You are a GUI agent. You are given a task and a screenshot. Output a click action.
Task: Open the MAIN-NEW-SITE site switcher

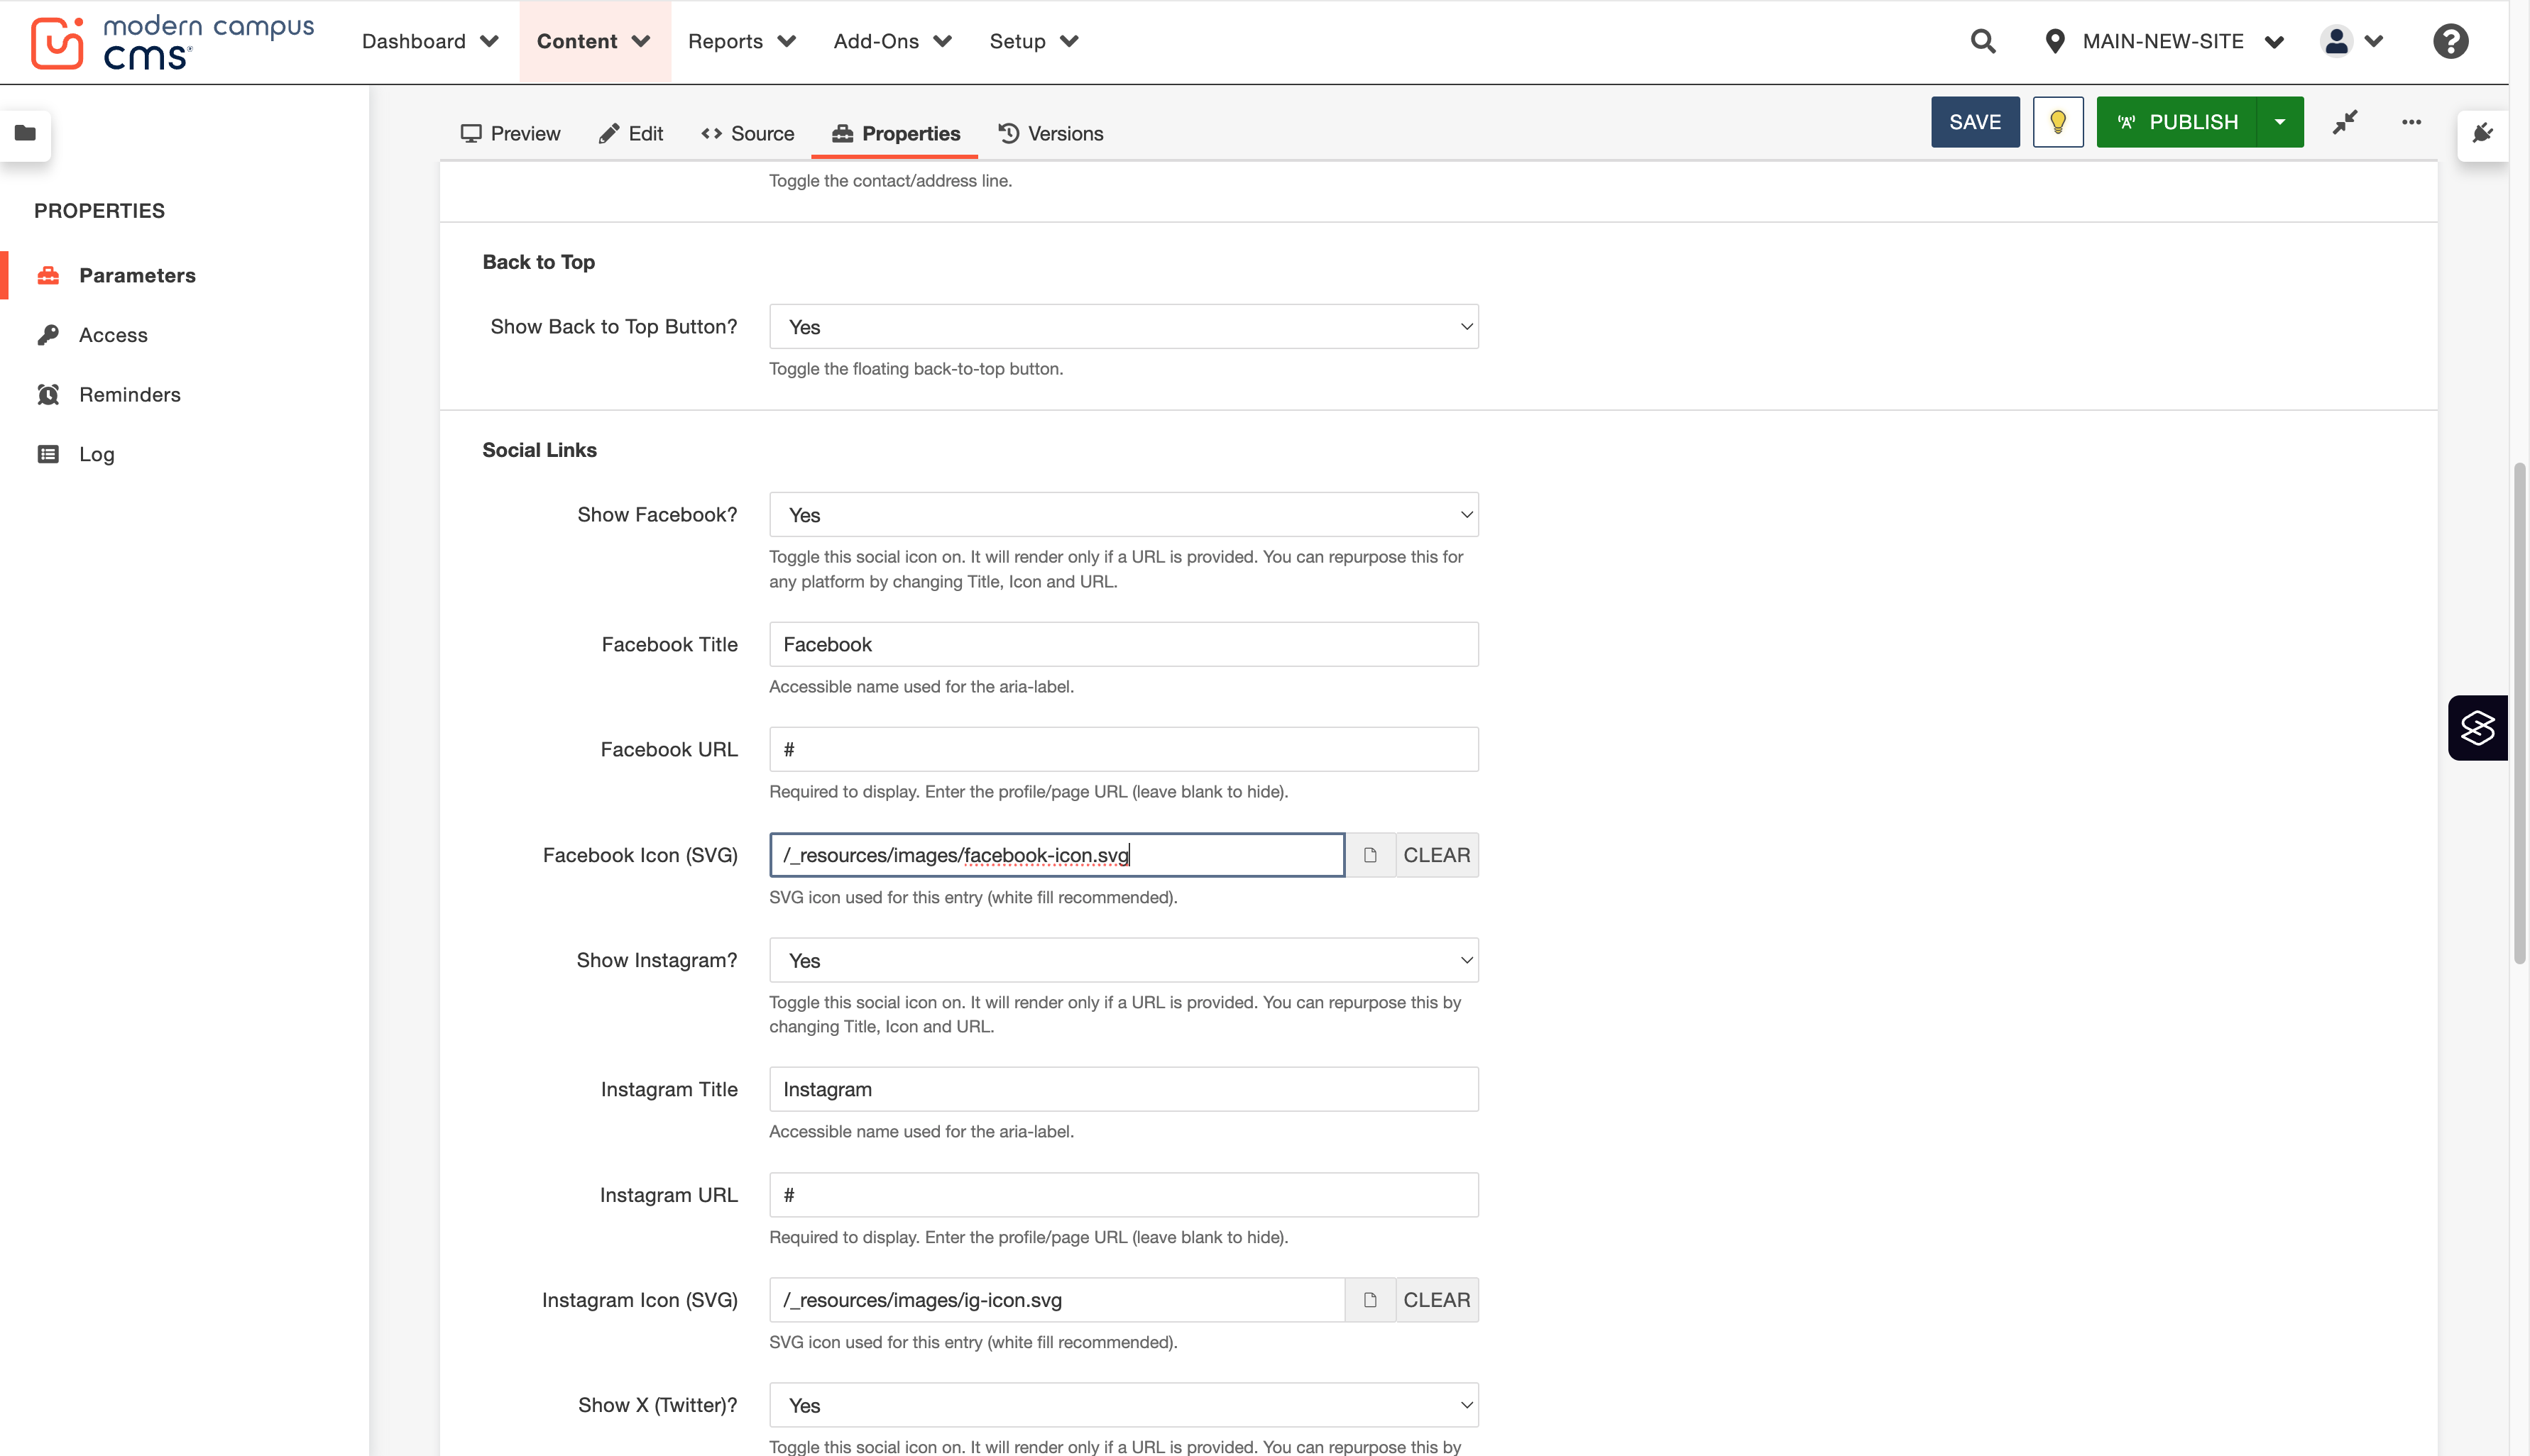2164,41
